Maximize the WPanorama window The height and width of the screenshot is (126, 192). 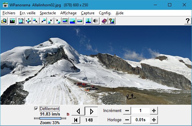tap(170, 5)
